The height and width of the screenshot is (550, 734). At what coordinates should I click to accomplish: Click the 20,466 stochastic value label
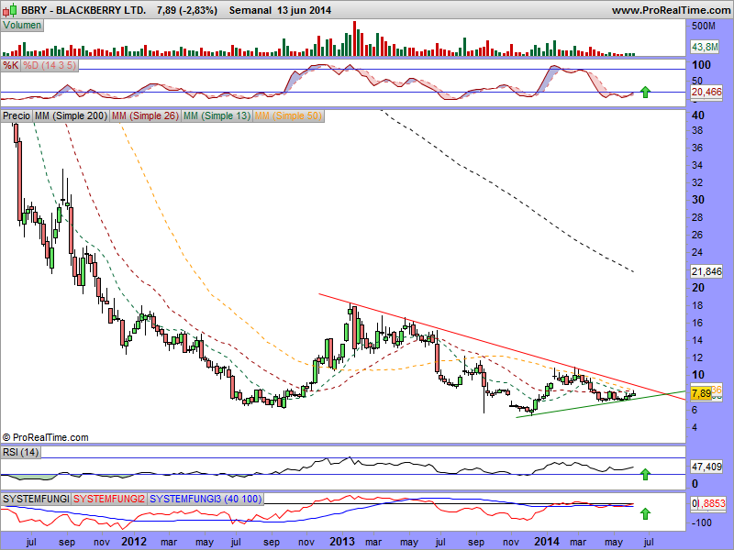click(706, 92)
